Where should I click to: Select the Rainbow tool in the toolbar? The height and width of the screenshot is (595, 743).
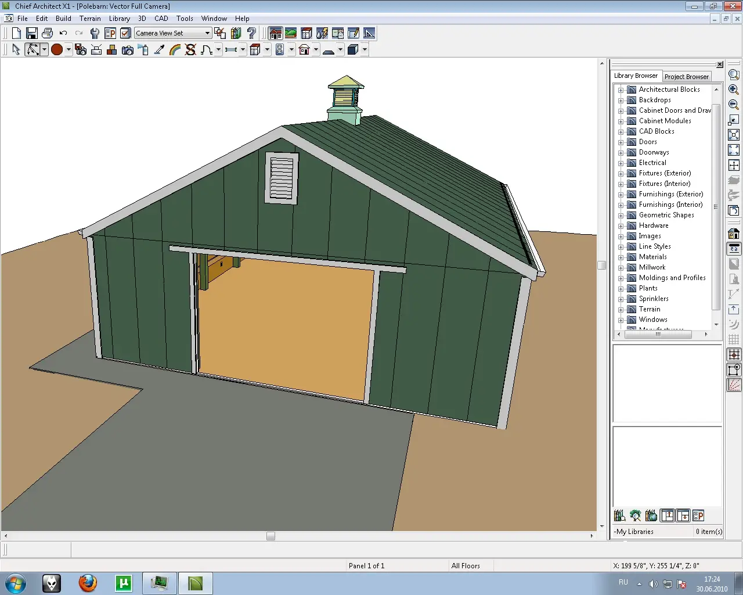coord(175,50)
